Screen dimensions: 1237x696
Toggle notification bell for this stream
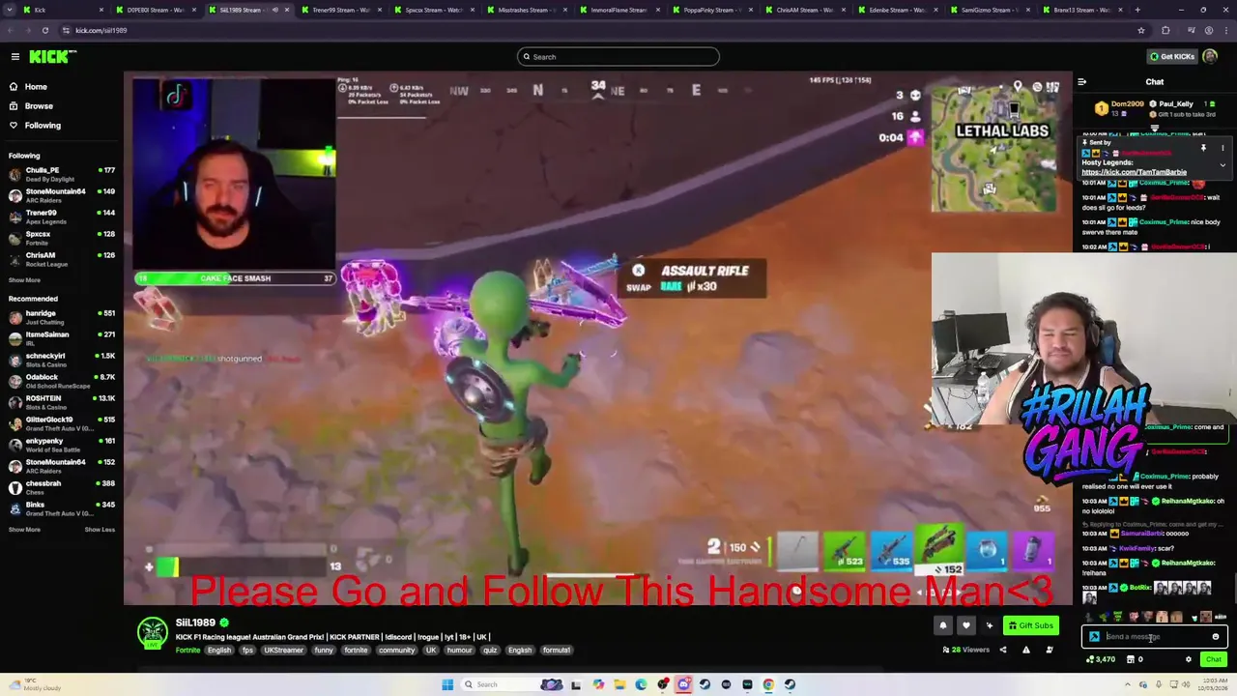(x=943, y=625)
